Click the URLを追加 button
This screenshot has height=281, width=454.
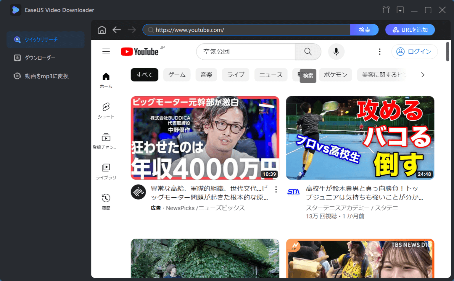(410, 30)
